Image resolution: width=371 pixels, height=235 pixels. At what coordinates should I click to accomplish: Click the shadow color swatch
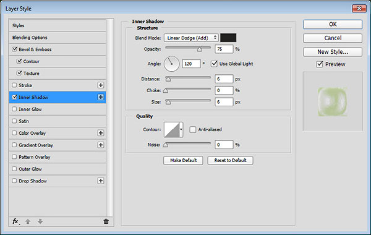tap(228, 38)
